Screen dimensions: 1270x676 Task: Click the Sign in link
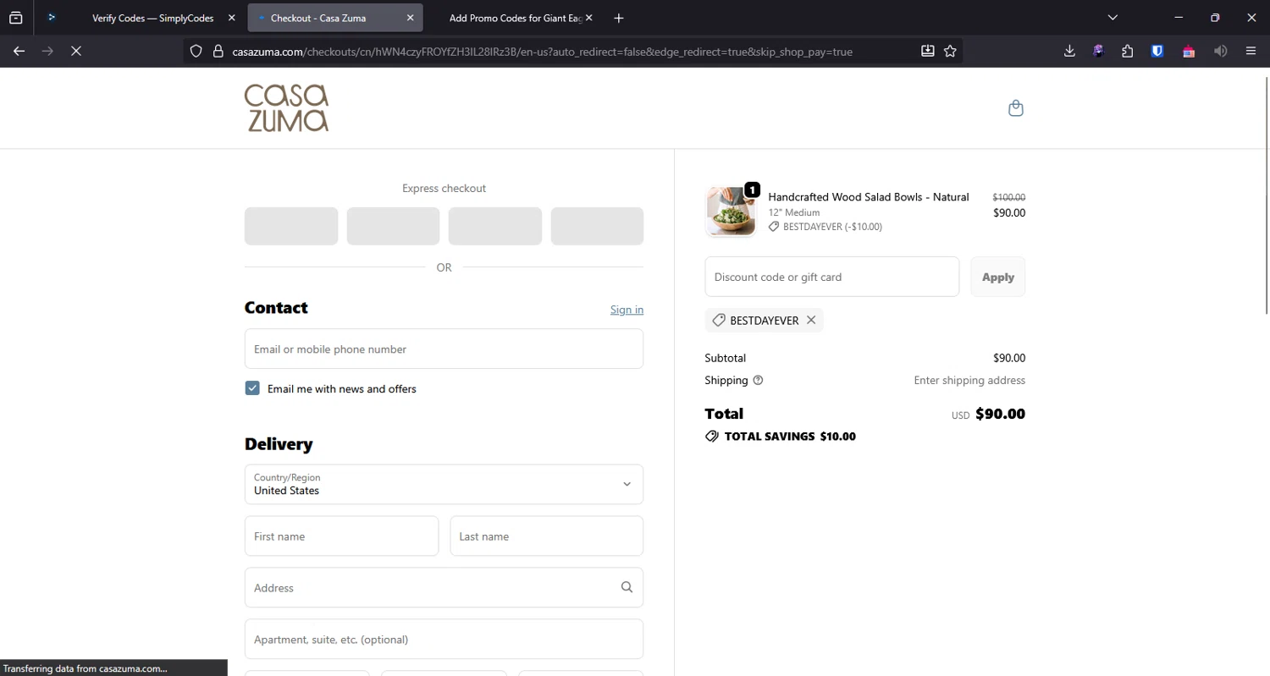(627, 310)
